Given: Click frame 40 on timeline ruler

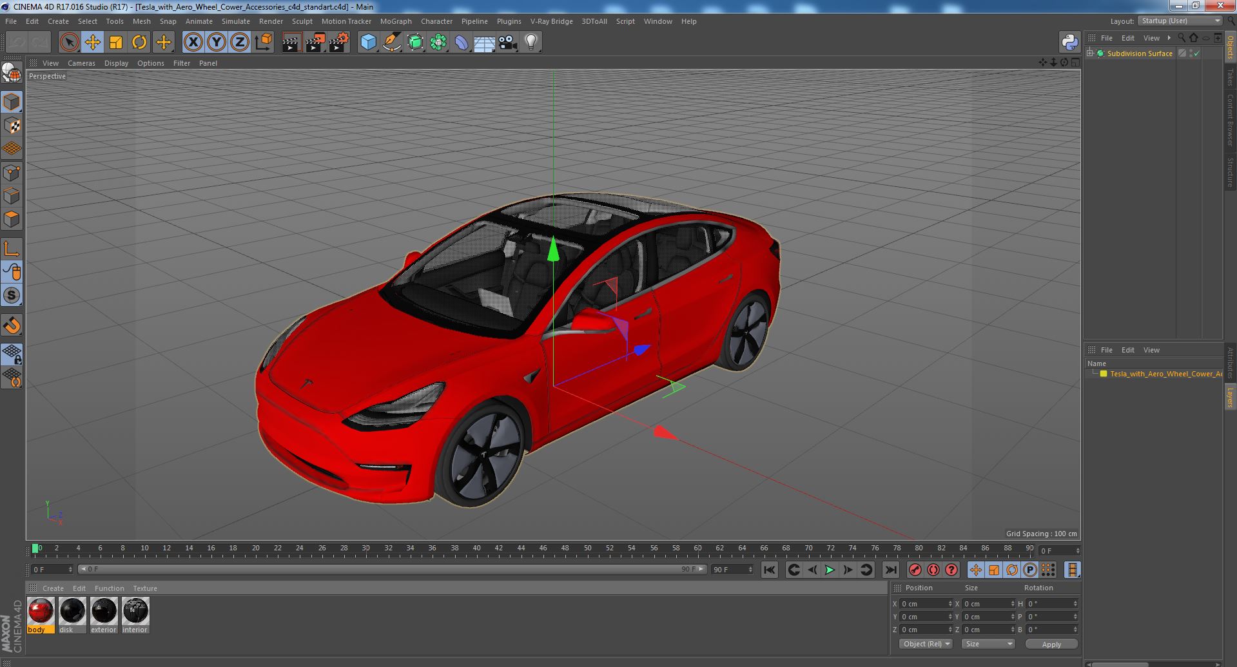Looking at the screenshot, I should pos(476,548).
